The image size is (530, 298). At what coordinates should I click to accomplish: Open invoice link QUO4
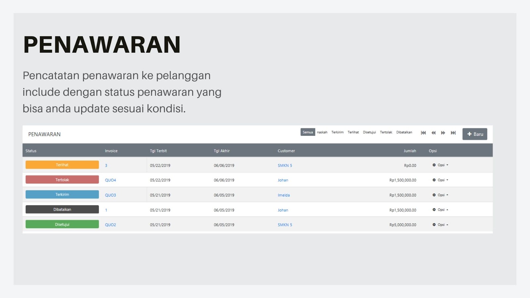[110, 180]
